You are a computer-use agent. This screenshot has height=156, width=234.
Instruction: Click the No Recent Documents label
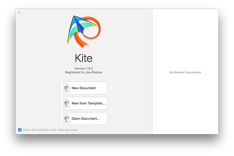click(x=185, y=73)
